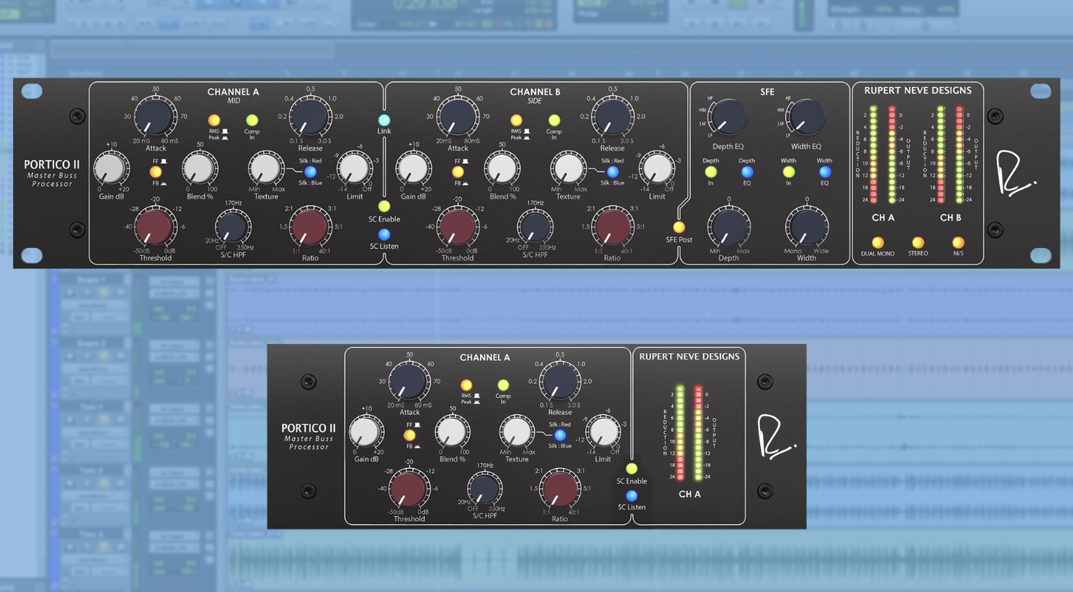The width and height of the screenshot is (1073, 592).
Task: Select STEREO mode button
Action: click(x=918, y=242)
